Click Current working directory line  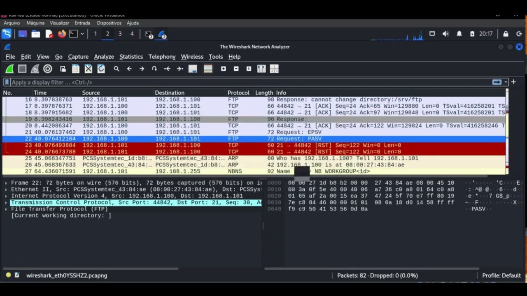[x=61, y=216]
